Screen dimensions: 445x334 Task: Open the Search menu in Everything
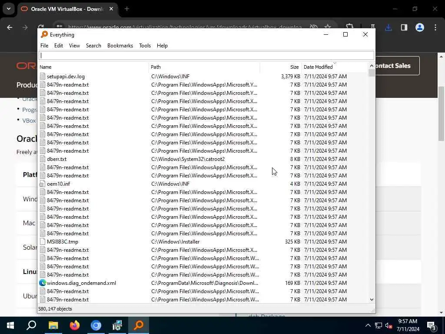tap(93, 45)
